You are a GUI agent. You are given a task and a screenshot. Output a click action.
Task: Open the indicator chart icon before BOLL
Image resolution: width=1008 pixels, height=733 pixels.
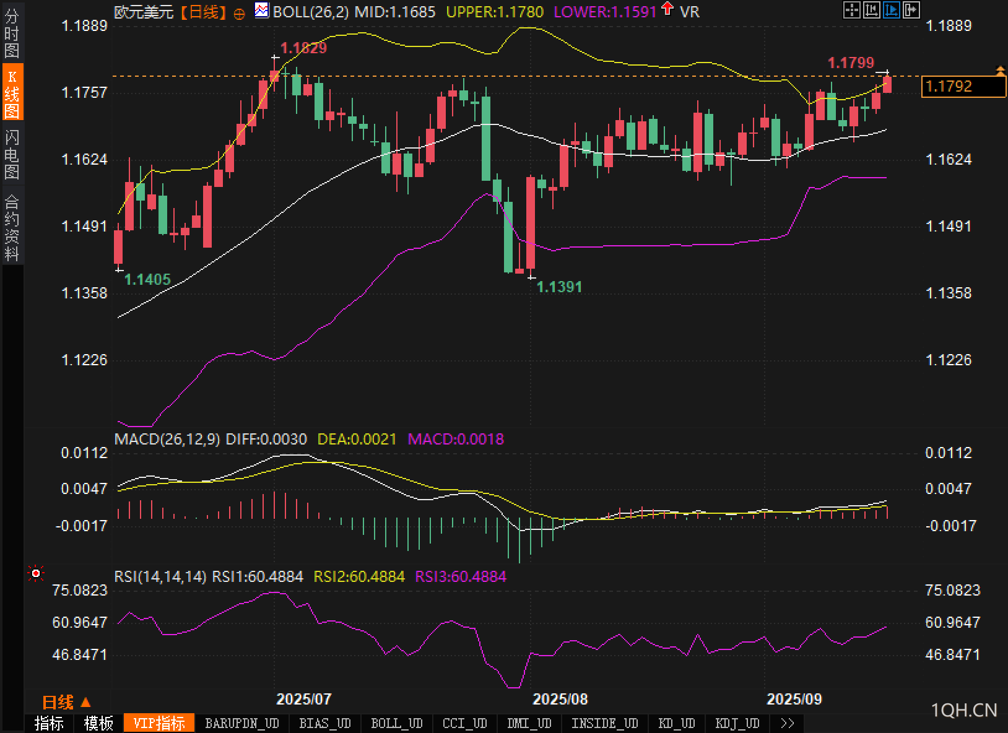262,11
